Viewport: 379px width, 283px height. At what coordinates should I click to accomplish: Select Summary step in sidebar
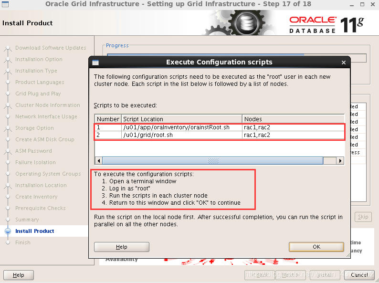[27, 220]
